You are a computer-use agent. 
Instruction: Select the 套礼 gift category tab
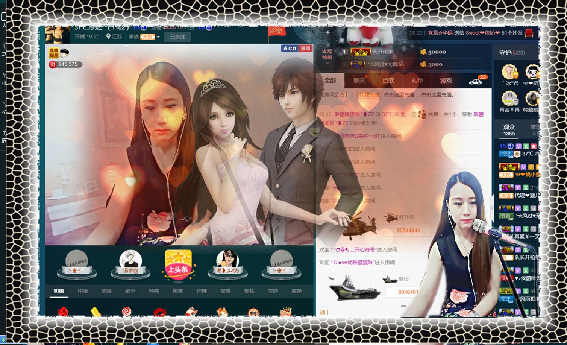pos(249,291)
